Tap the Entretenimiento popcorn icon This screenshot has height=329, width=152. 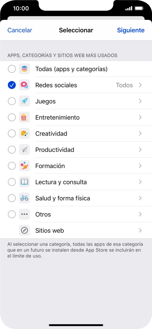[24, 117]
